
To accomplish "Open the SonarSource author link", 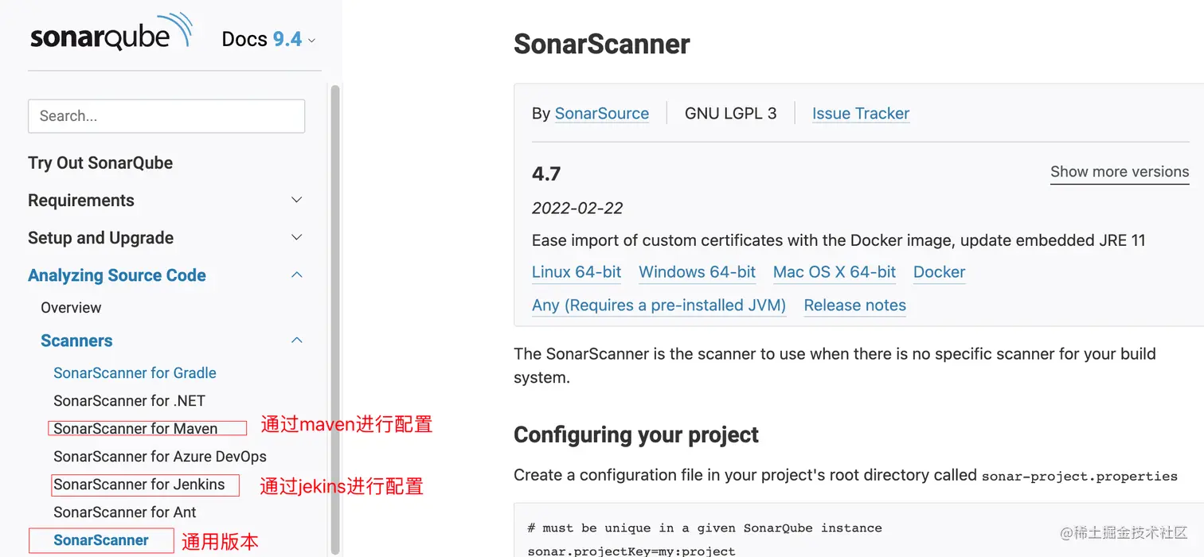I will [601, 114].
